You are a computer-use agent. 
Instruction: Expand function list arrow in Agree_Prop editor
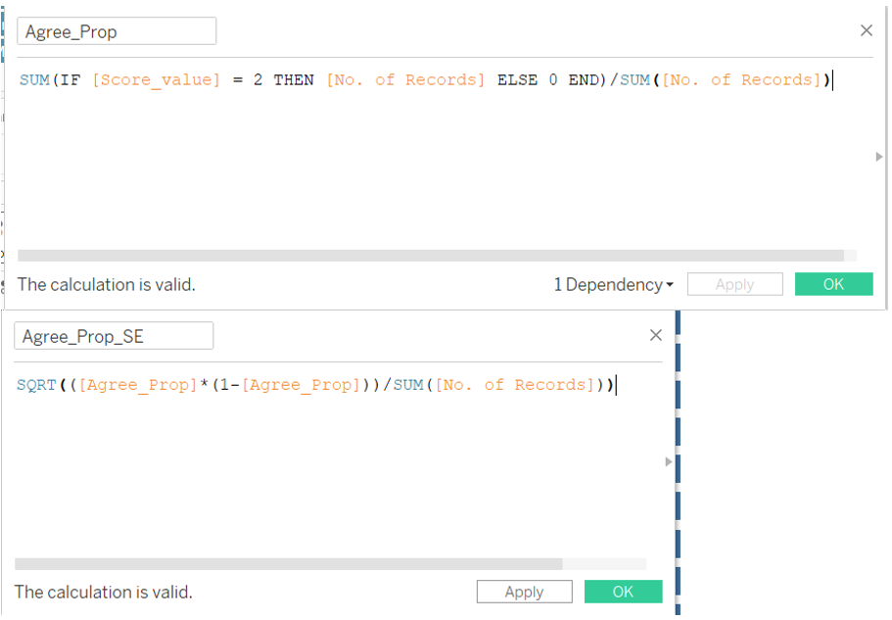pyautogui.click(x=878, y=157)
